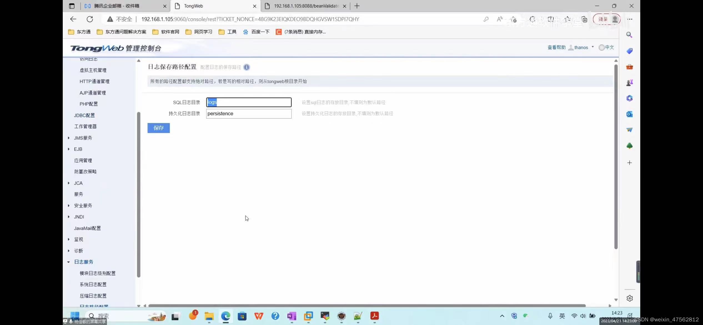Expand the JMS服务 tree node

(x=69, y=138)
